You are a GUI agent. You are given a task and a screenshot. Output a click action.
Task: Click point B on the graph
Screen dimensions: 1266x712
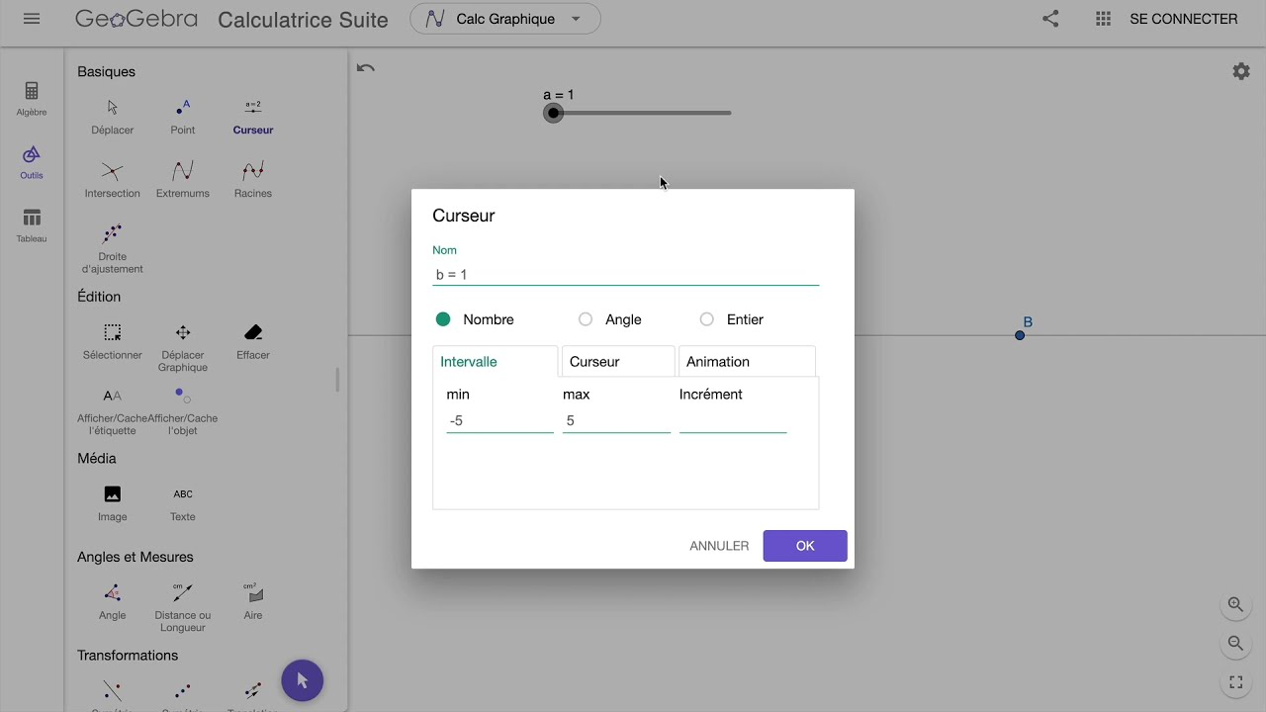coord(1020,335)
